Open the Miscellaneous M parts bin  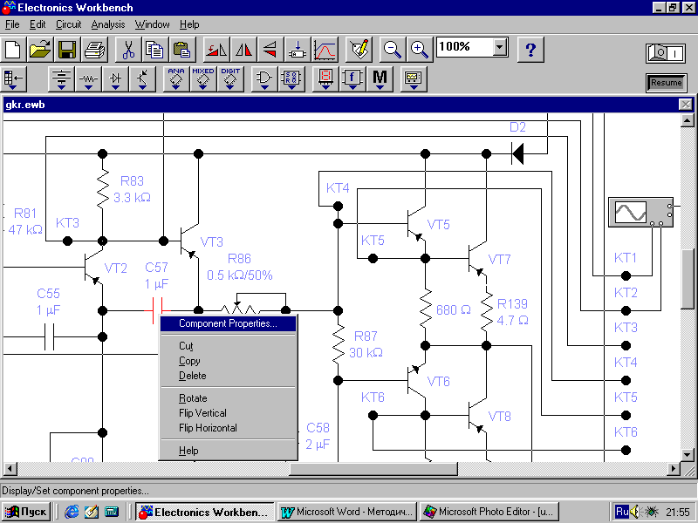(380, 79)
